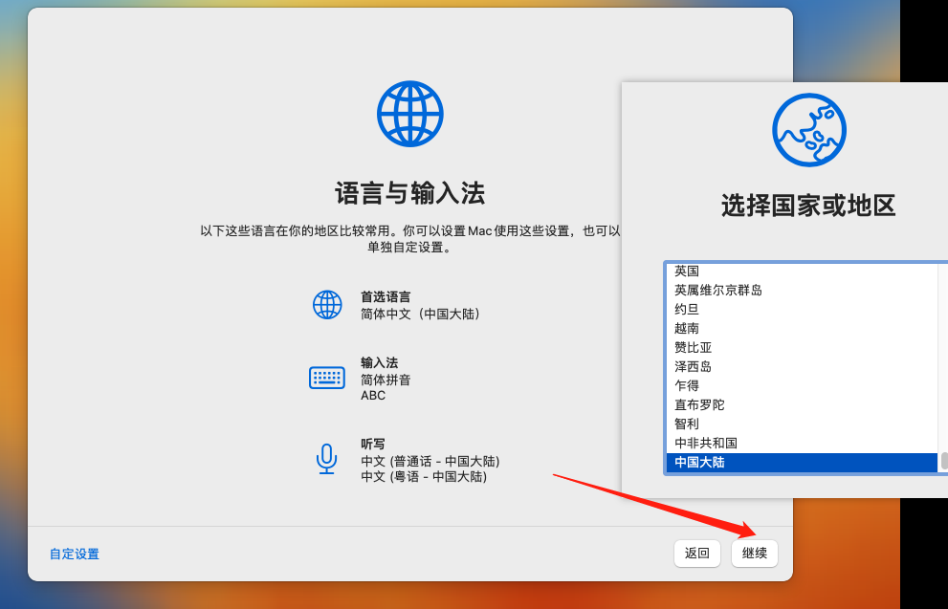Image resolution: width=948 pixels, height=609 pixels.
Task: Click the keyboard icon beside 输入法
Action: coord(327,378)
